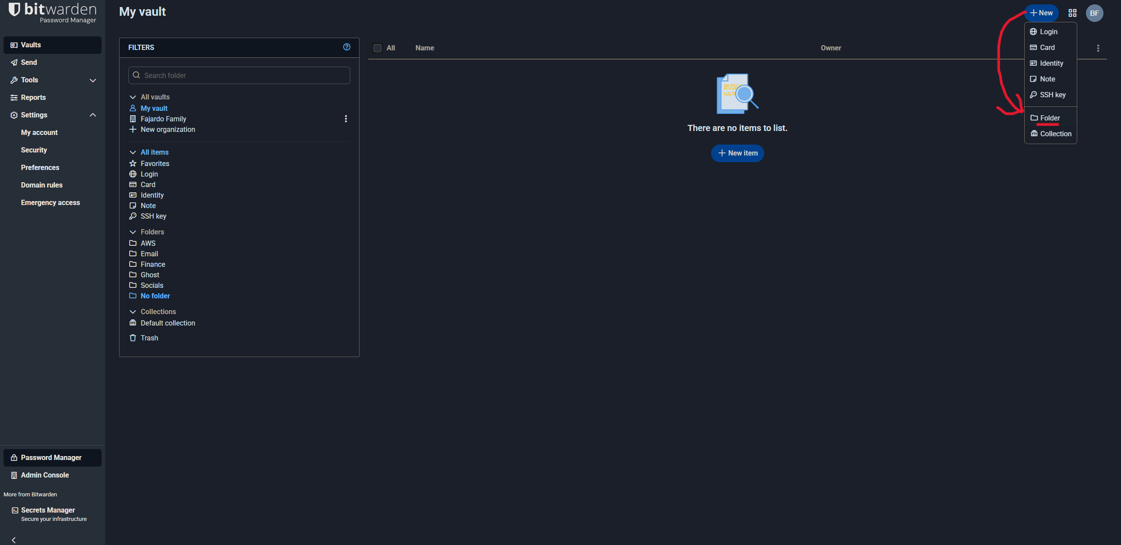Viewport: 1121px width, 545px height.
Task: Click the New item button
Action: click(x=737, y=153)
